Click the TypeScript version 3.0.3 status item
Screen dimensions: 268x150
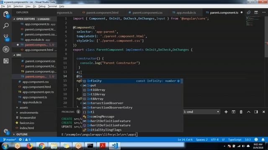coord(247,140)
